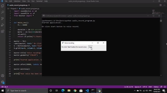Click the Projects breadcrumb folder
Viewport: 167px width, 93px height.
point(14,9)
